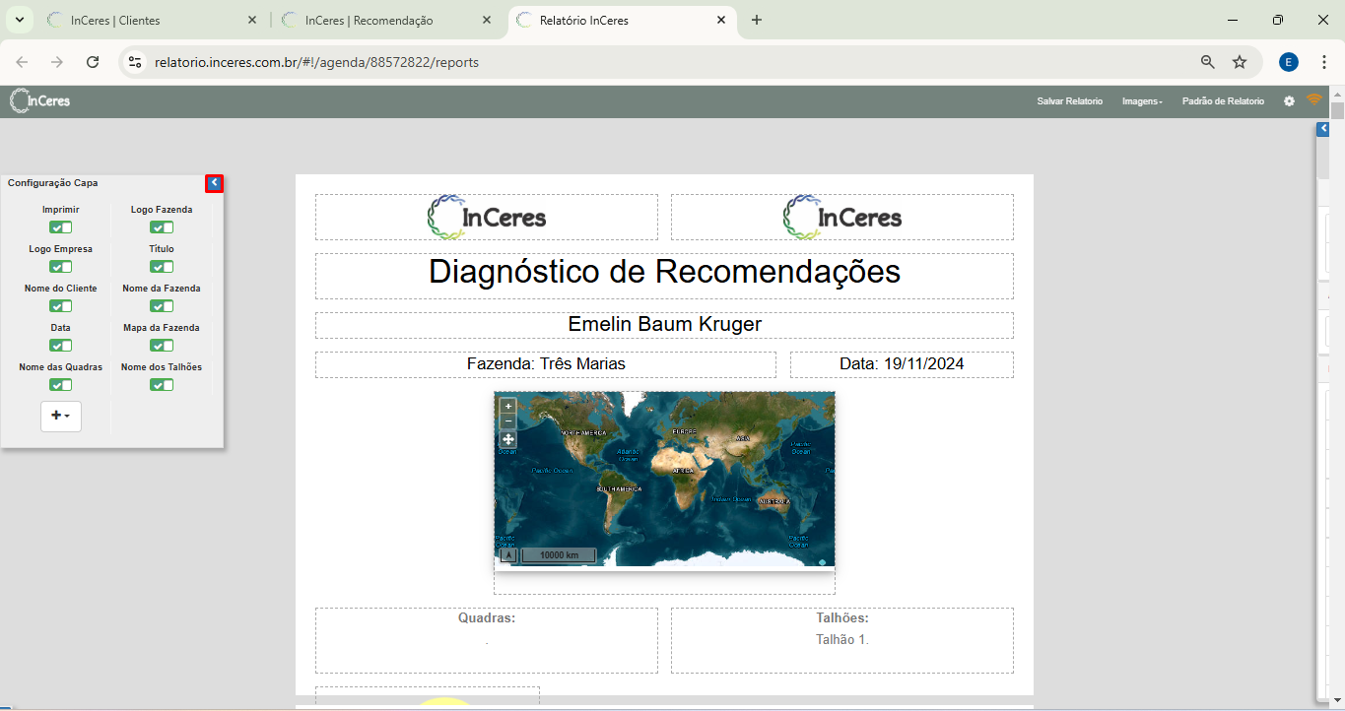Open Chrome tab search dropdown
The width and height of the screenshot is (1345, 711).
click(19, 20)
